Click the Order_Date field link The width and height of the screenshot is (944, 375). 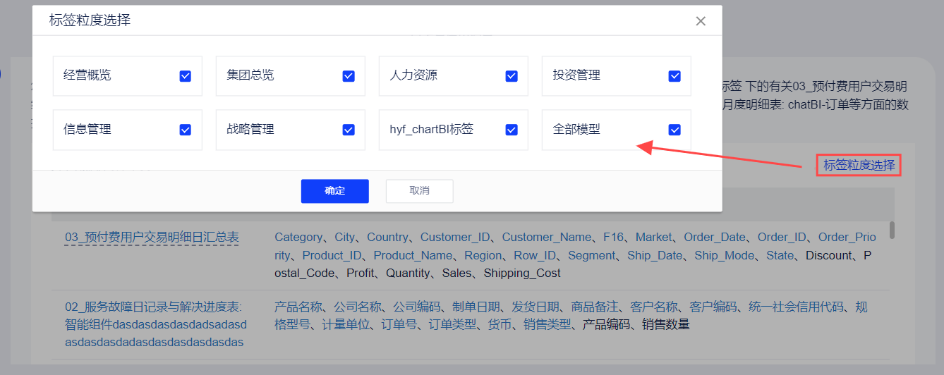715,238
